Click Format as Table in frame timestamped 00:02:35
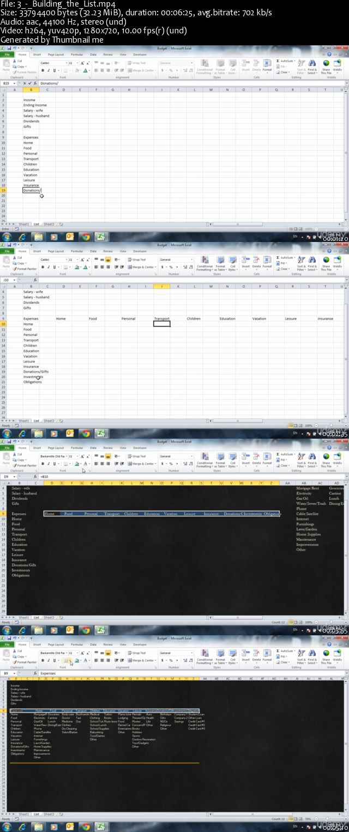The width and height of the screenshot is (349, 832). click(220, 264)
